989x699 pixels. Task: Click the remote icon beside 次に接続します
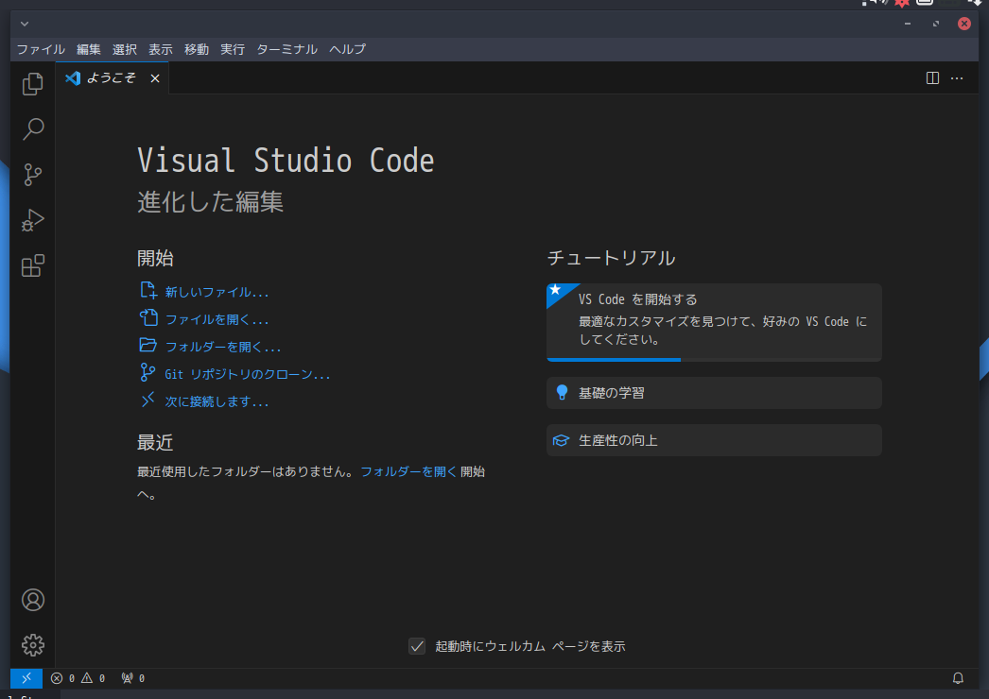click(147, 400)
